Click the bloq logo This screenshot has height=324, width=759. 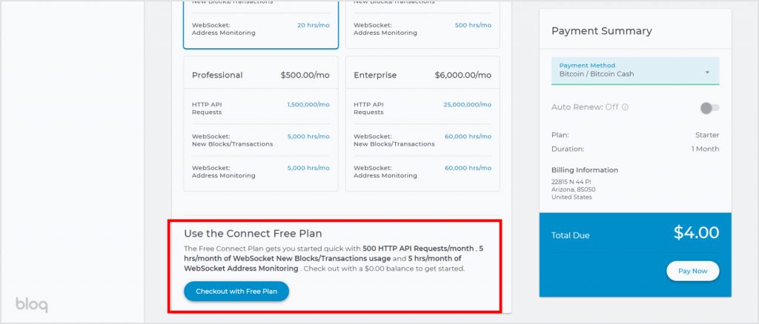[x=31, y=305]
